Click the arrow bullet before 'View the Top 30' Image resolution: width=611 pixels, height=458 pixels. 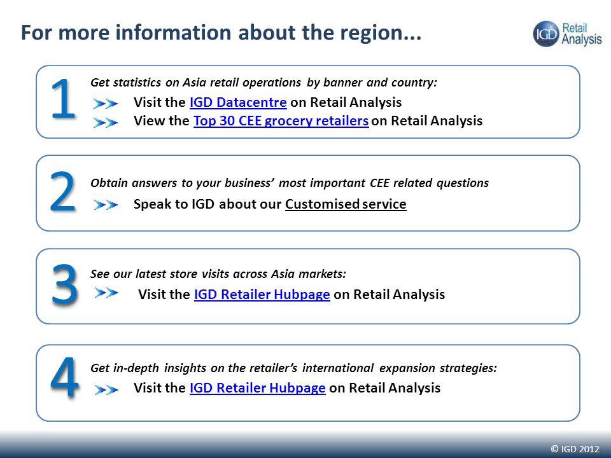(x=106, y=123)
